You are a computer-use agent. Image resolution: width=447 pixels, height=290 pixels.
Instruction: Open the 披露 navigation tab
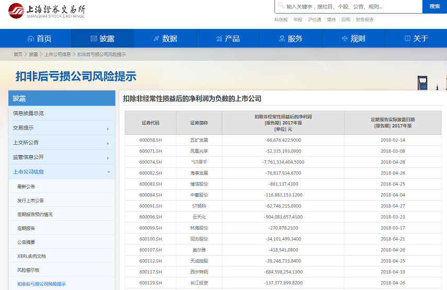(102, 38)
